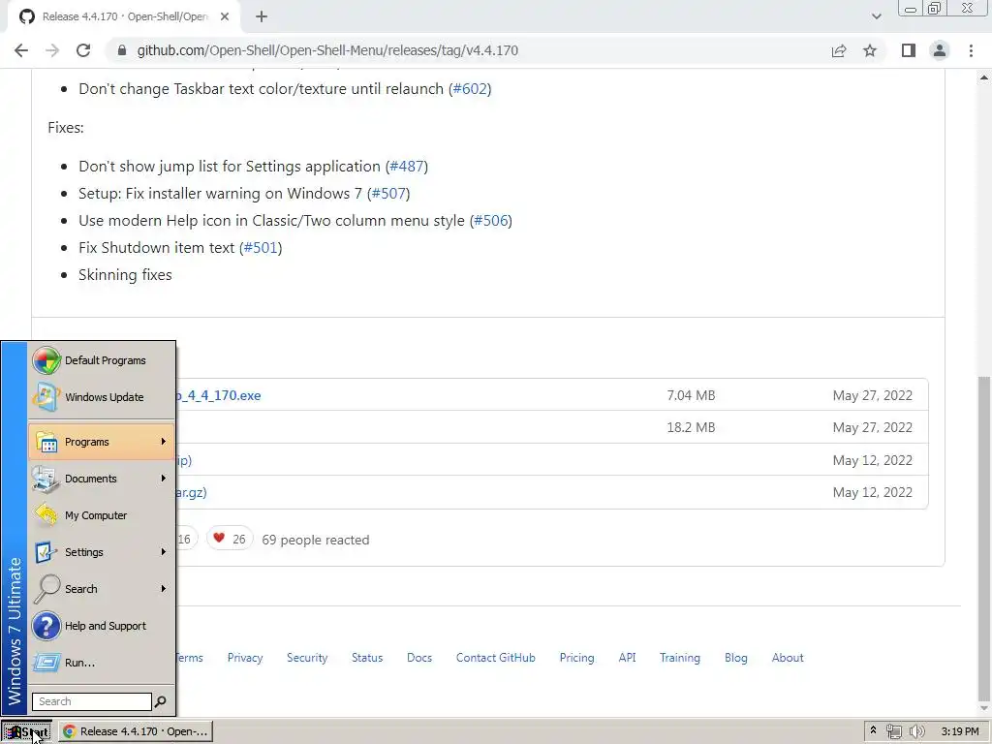Viewport: 992px width, 744px height.
Task: Bookmark this page with the star icon
Action: 870,50
